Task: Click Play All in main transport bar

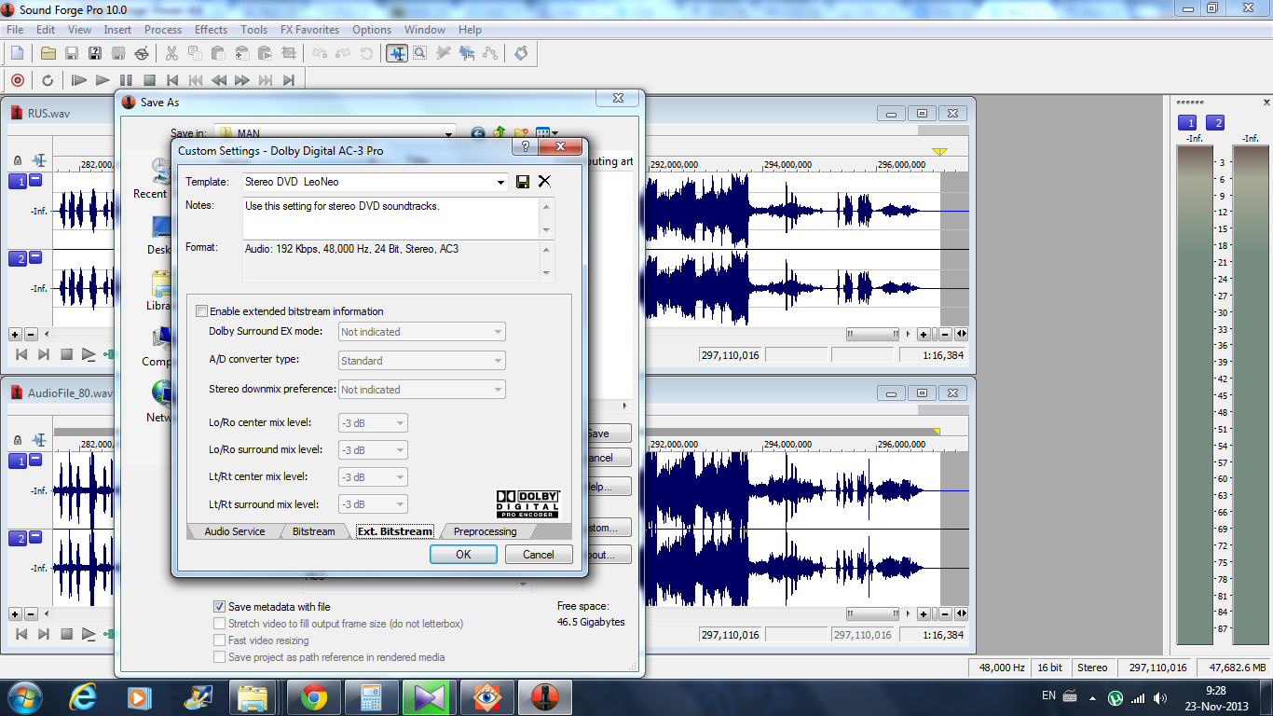Action: pyautogui.click(x=79, y=80)
